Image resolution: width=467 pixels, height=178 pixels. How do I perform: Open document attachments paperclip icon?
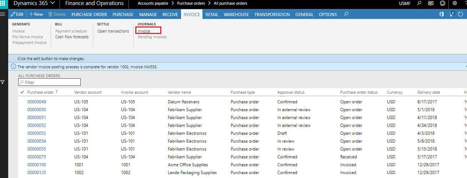[x=452, y=14]
